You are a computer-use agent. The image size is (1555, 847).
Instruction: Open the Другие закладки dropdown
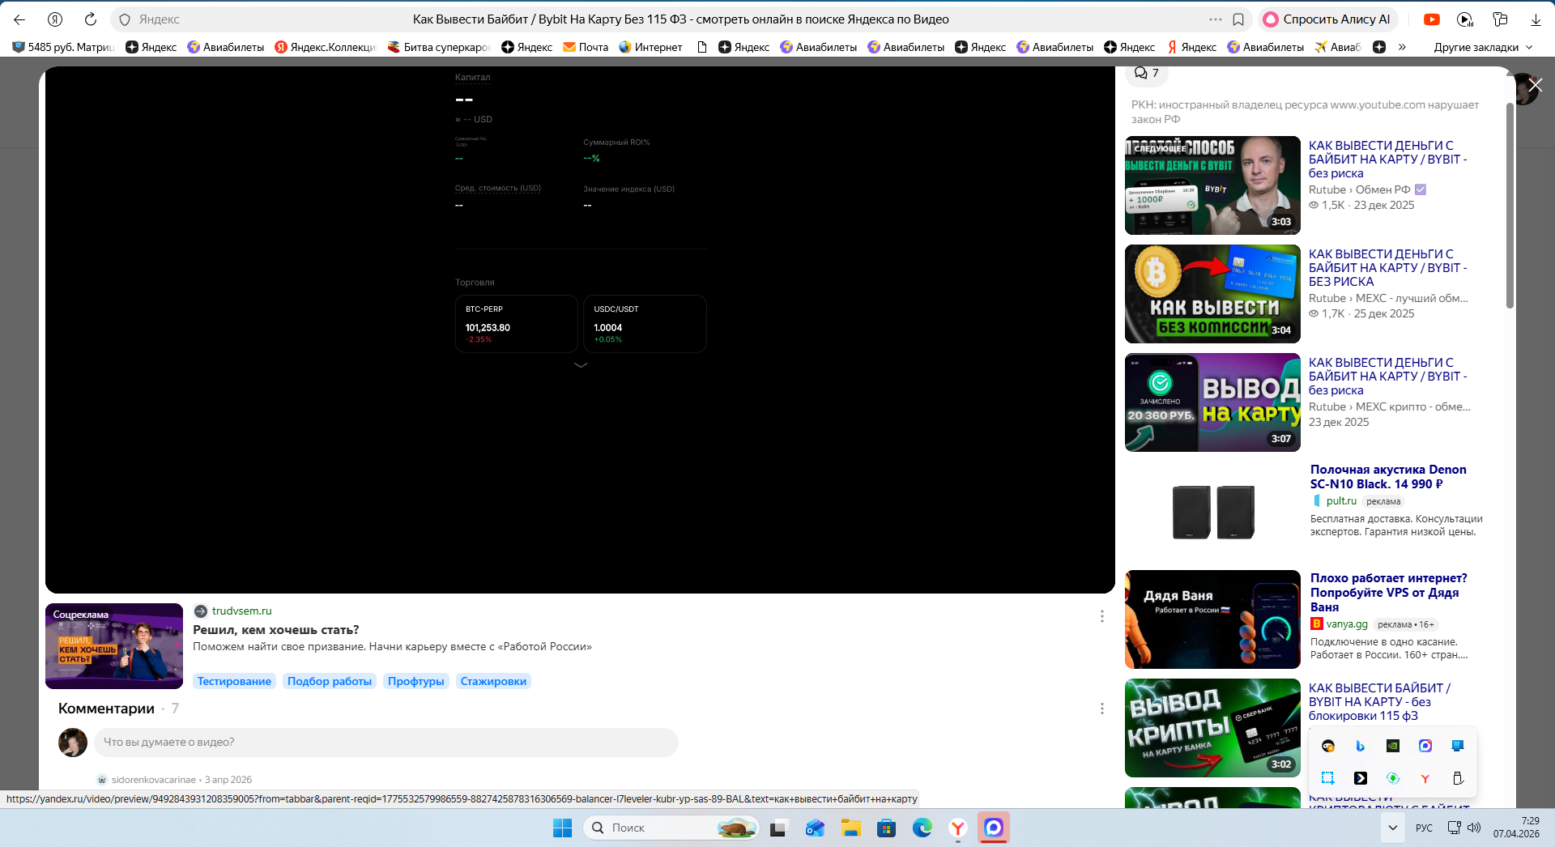click(x=1484, y=47)
